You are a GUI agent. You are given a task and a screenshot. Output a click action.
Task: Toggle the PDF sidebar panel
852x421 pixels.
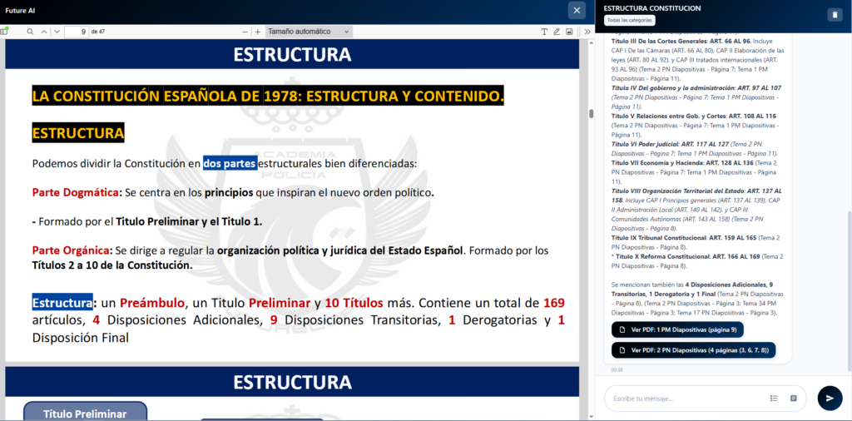[x=4, y=32]
